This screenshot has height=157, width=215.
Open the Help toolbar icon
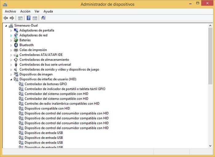[x=29, y=18]
